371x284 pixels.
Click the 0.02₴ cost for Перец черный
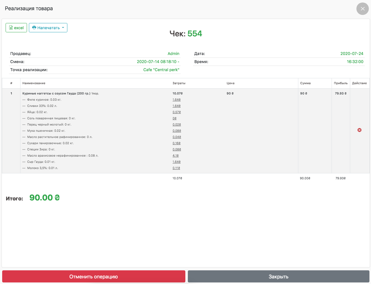tap(176, 125)
